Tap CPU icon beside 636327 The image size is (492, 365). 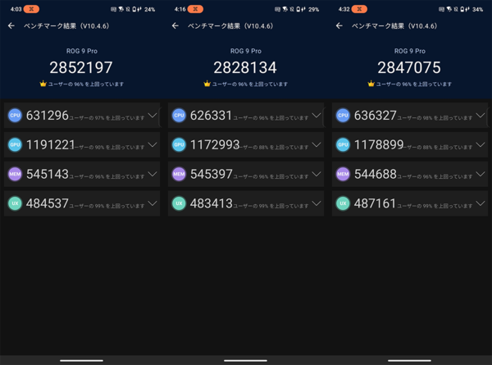[343, 116]
